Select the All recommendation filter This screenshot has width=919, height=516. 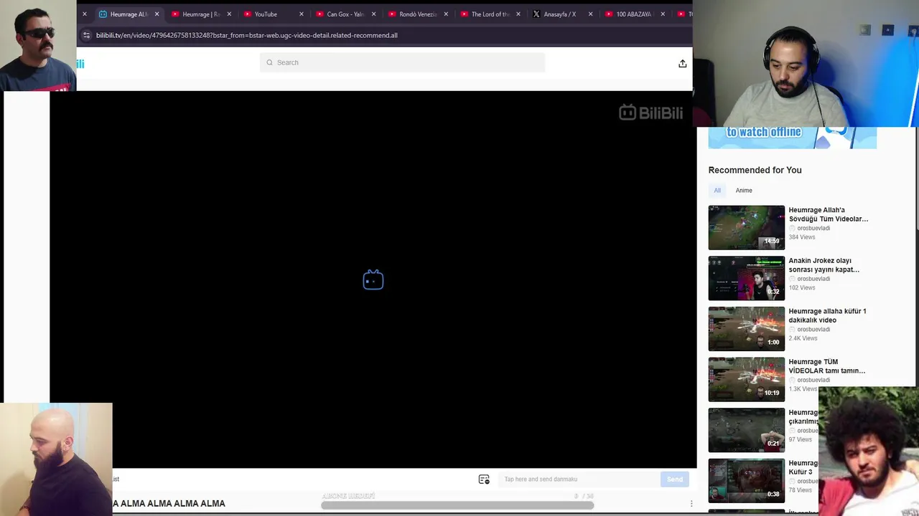click(717, 191)
